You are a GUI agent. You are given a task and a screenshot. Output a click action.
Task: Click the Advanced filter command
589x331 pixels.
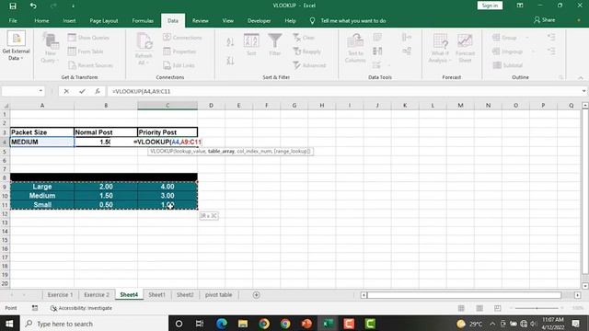point(309,65)
